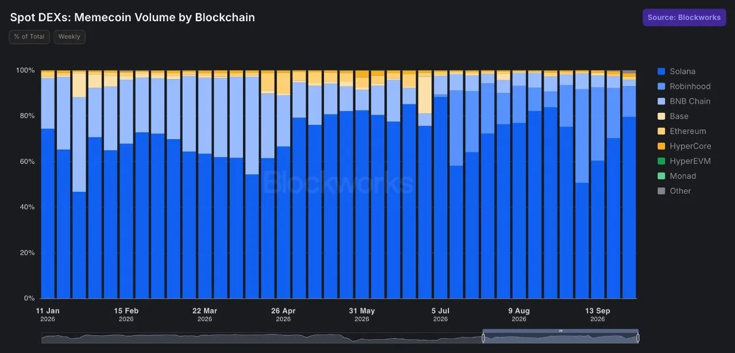Image resolution: width=735 pixels, height=353 pixels.
Task: Click the chart title text
Action: (x=133, y=17)
